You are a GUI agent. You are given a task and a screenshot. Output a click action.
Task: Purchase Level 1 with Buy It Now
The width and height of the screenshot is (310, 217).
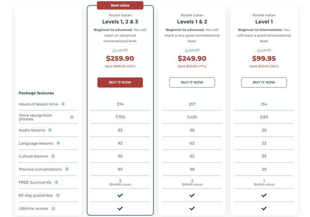pyautogui.click(x=264, y=83)
